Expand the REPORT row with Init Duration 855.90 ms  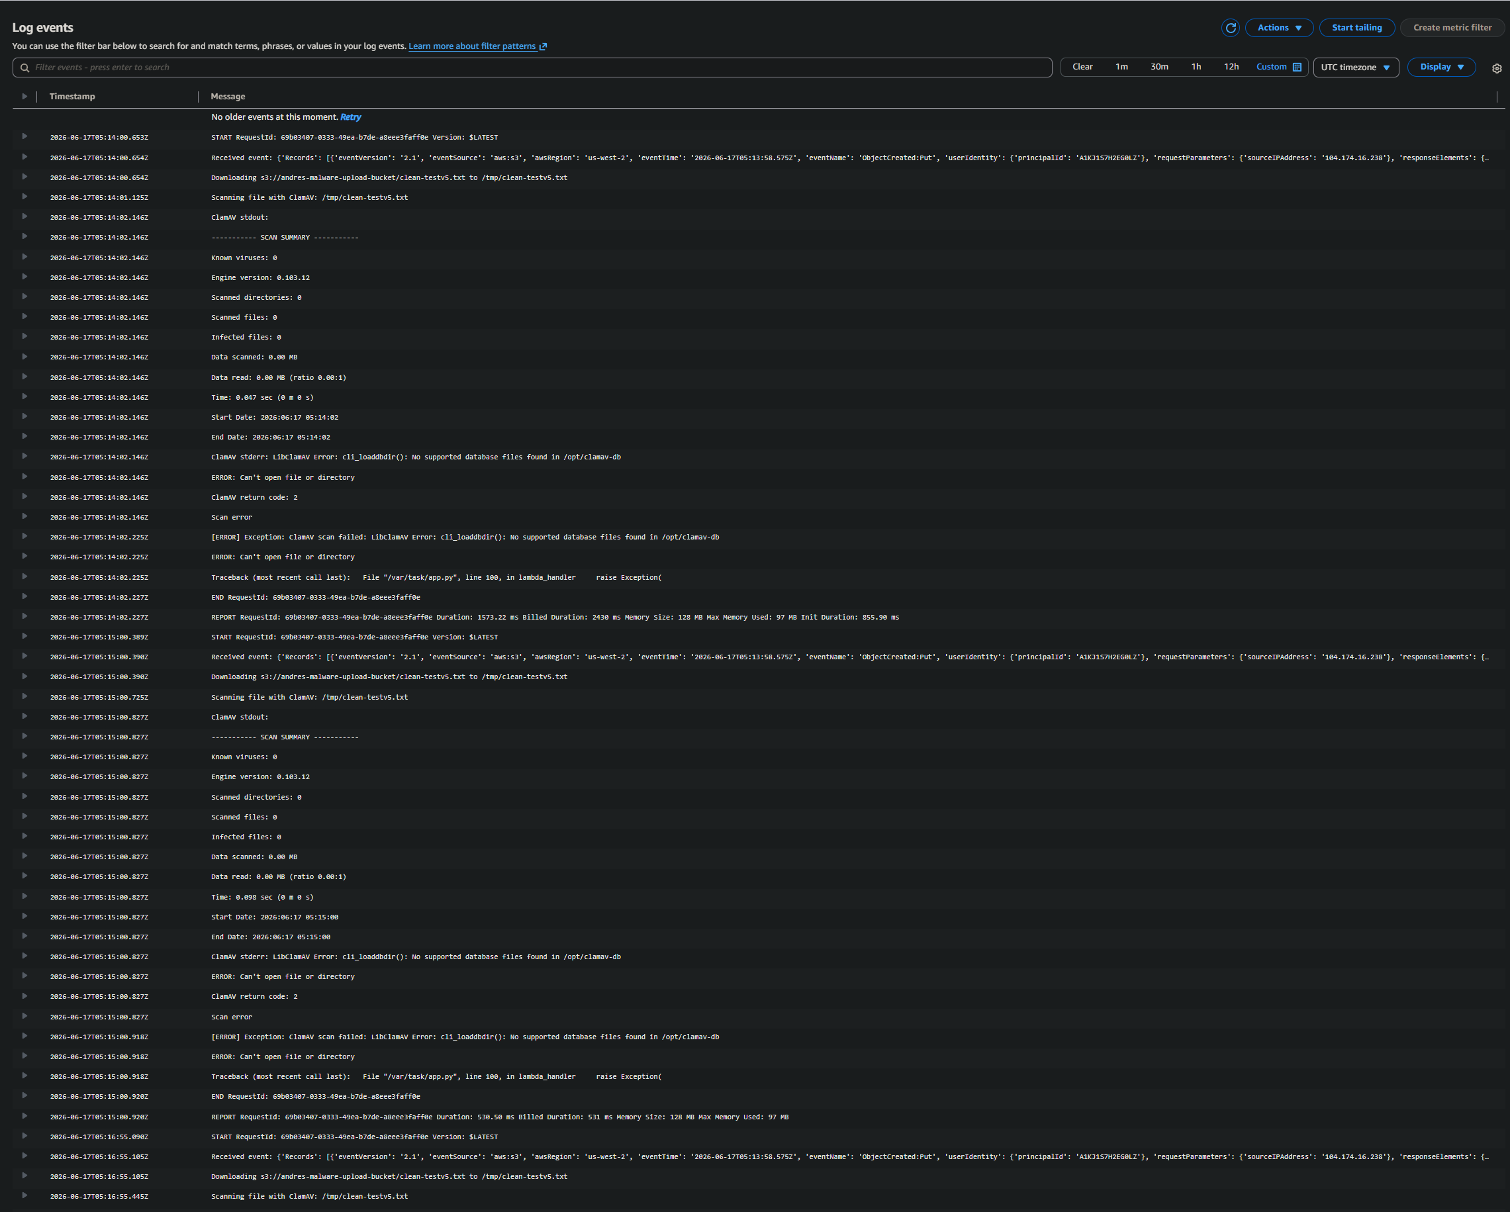click(x=24, y=616)
